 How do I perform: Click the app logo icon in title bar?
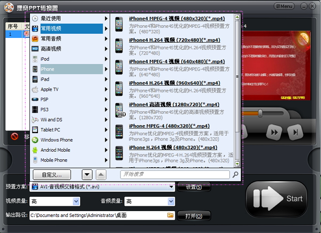[x=9, y=7]
